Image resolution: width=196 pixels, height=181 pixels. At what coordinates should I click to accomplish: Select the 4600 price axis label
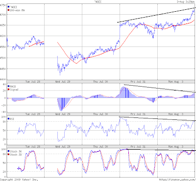(3, 36)
